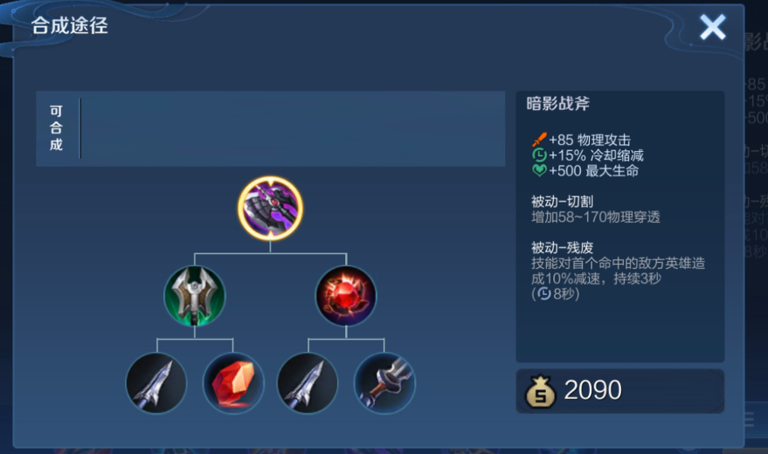Tap the glowing red orb component icon
Image resolution: width=768 pixels, height=454 pixels.
click(346, 295)
